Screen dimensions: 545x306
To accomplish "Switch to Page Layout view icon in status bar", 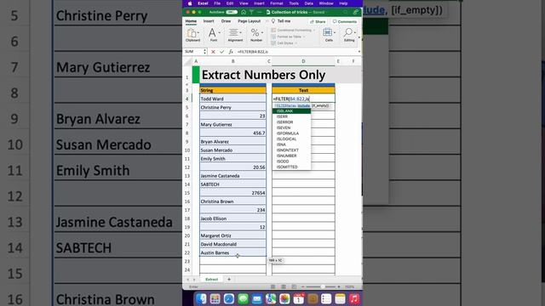I will (x=284, y=287).
